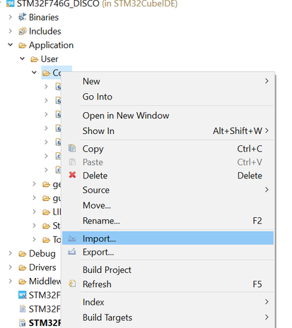Collapse the User folder node
The image size is (292, 328).
pyautogui.click(x=22, y=59)
